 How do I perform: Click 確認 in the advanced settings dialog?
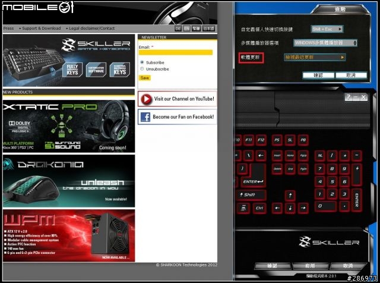click(x=318, y=76)
